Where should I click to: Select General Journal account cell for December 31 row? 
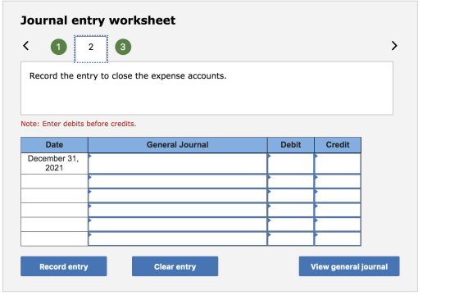tap(177, 164)
